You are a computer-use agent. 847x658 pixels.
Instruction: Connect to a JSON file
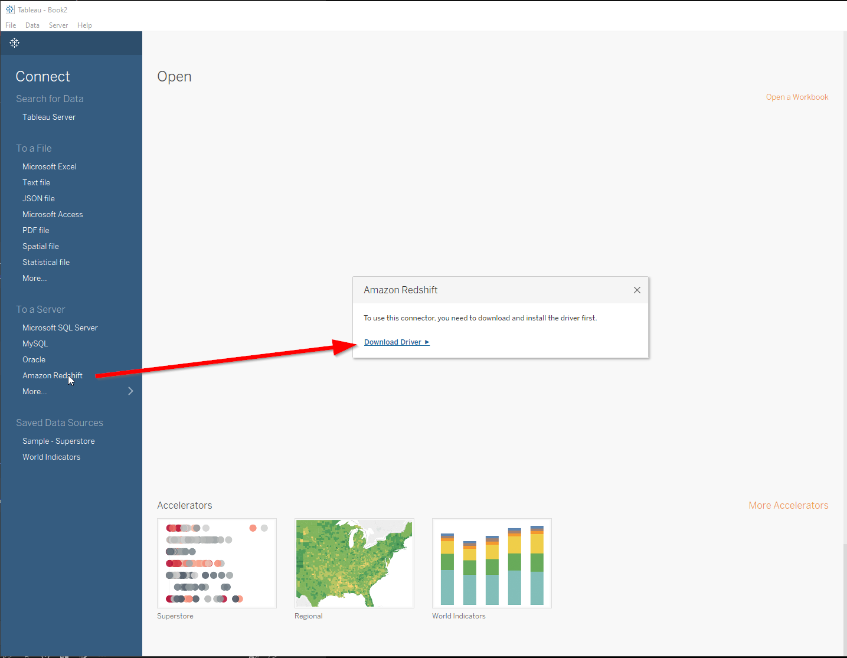(38, 198)
